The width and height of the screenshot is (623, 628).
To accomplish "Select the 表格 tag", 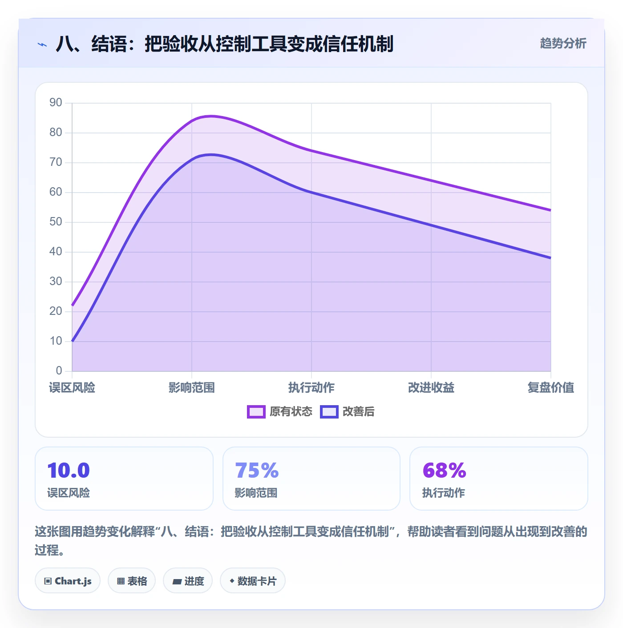I will point(132,581).
